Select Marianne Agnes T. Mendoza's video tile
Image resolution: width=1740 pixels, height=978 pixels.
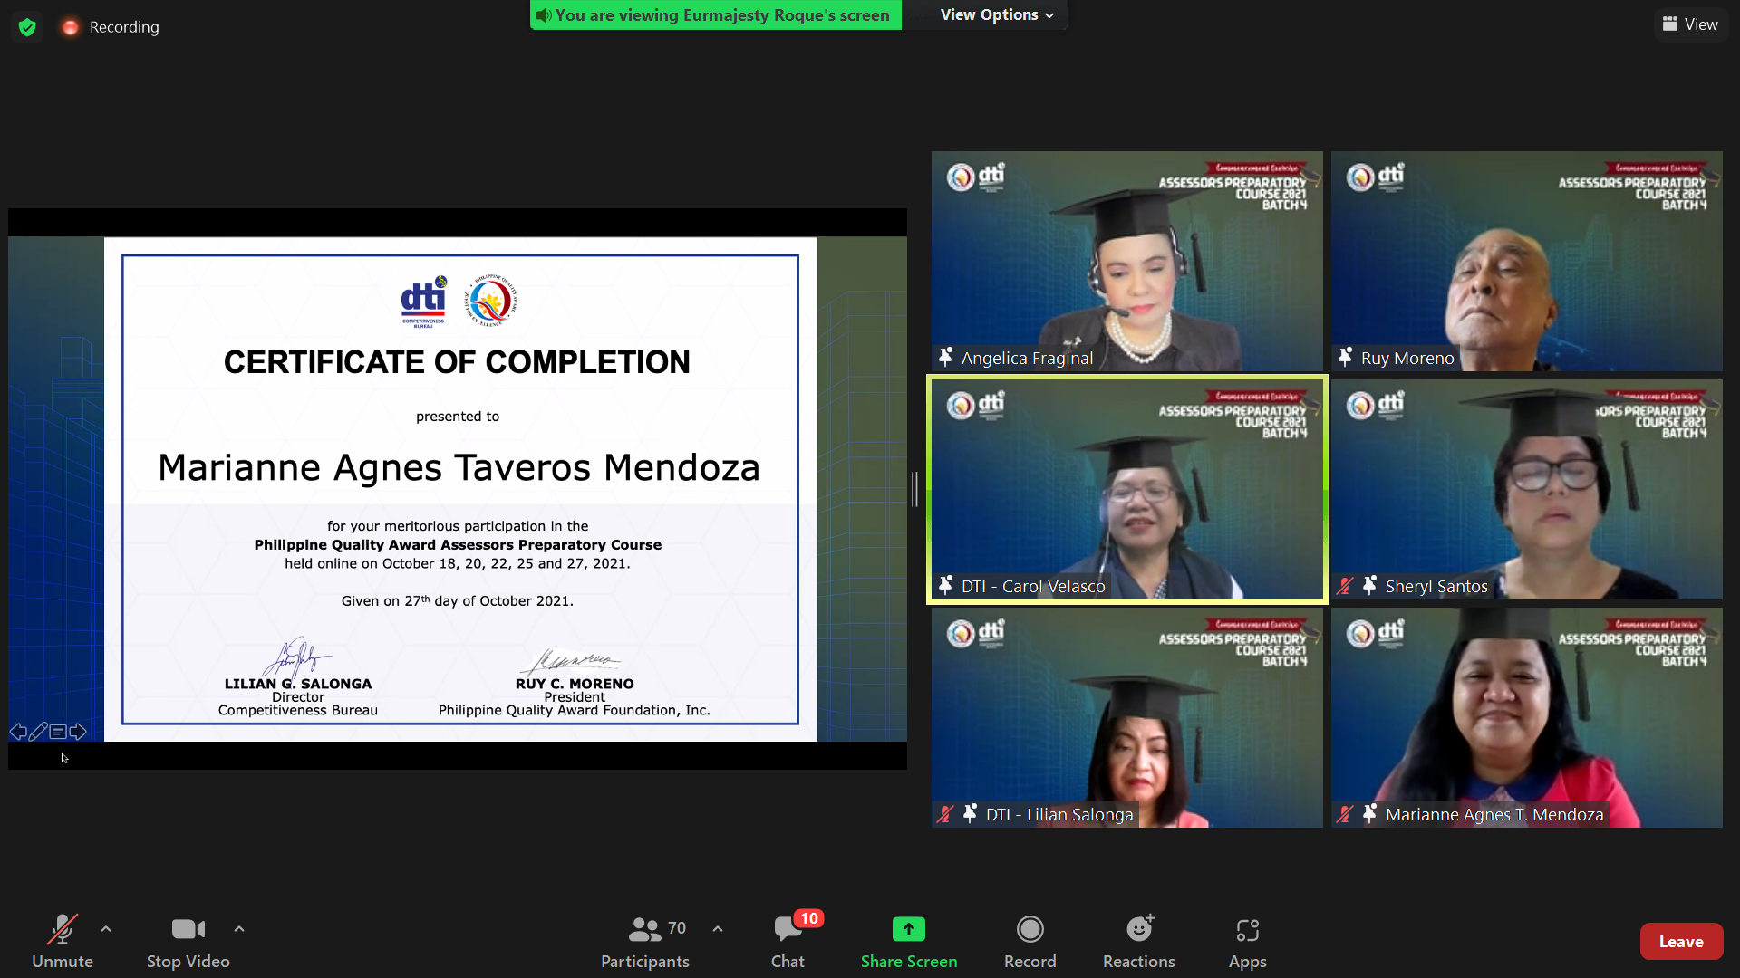1527,717
